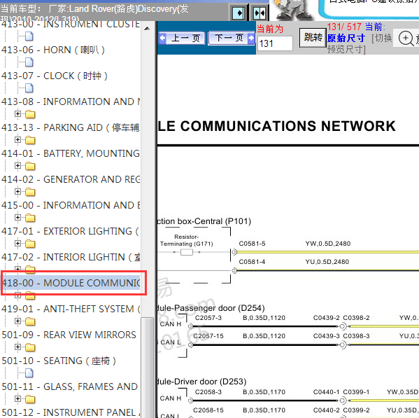Select 418-00 - MODULE COMMUNIC tree item

(71, 283)
